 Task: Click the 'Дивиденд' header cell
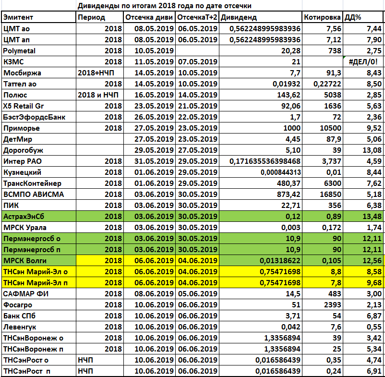click(260, 17)
